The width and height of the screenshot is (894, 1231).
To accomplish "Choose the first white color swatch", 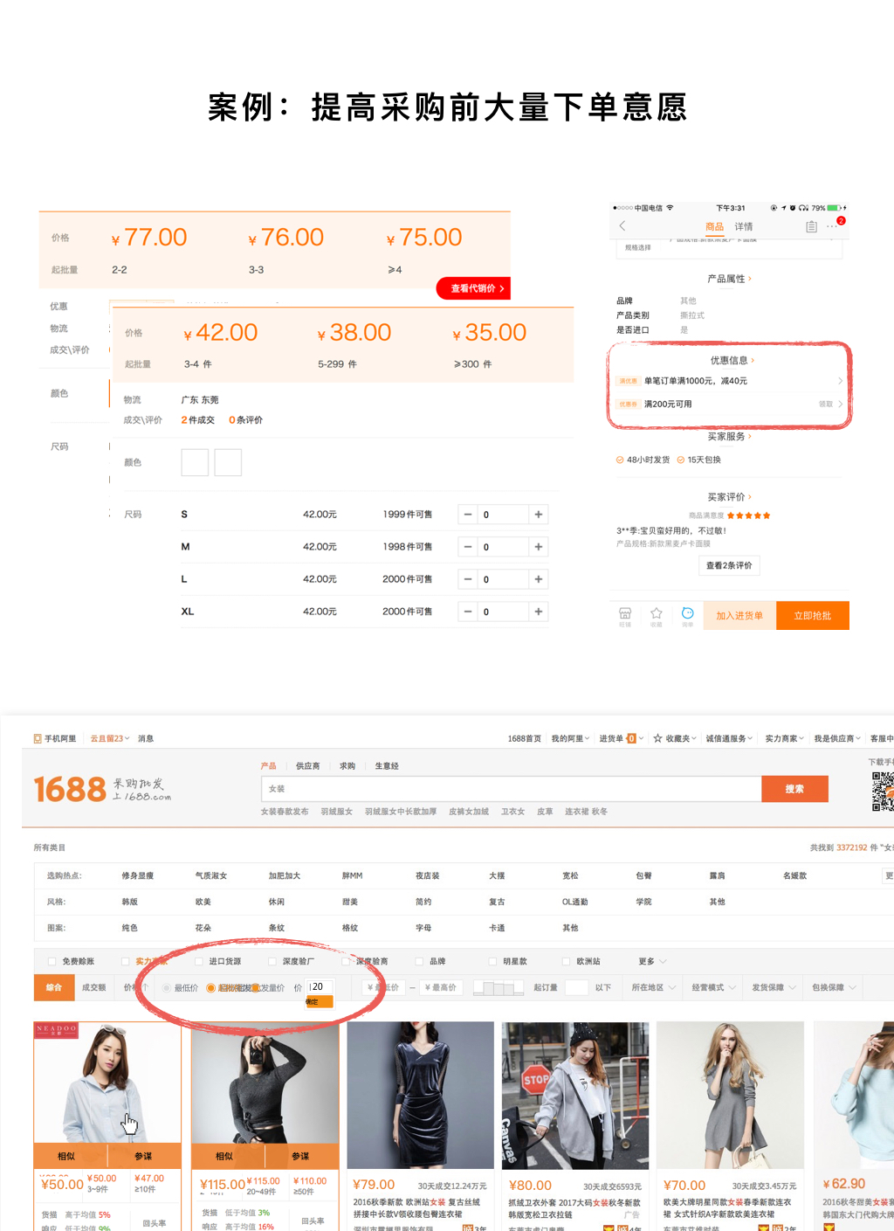I will coord(195,462).
